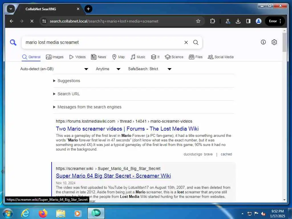
Task: Click muted volume tray icon
Action: pyautogui.click(x=263, y=214)
